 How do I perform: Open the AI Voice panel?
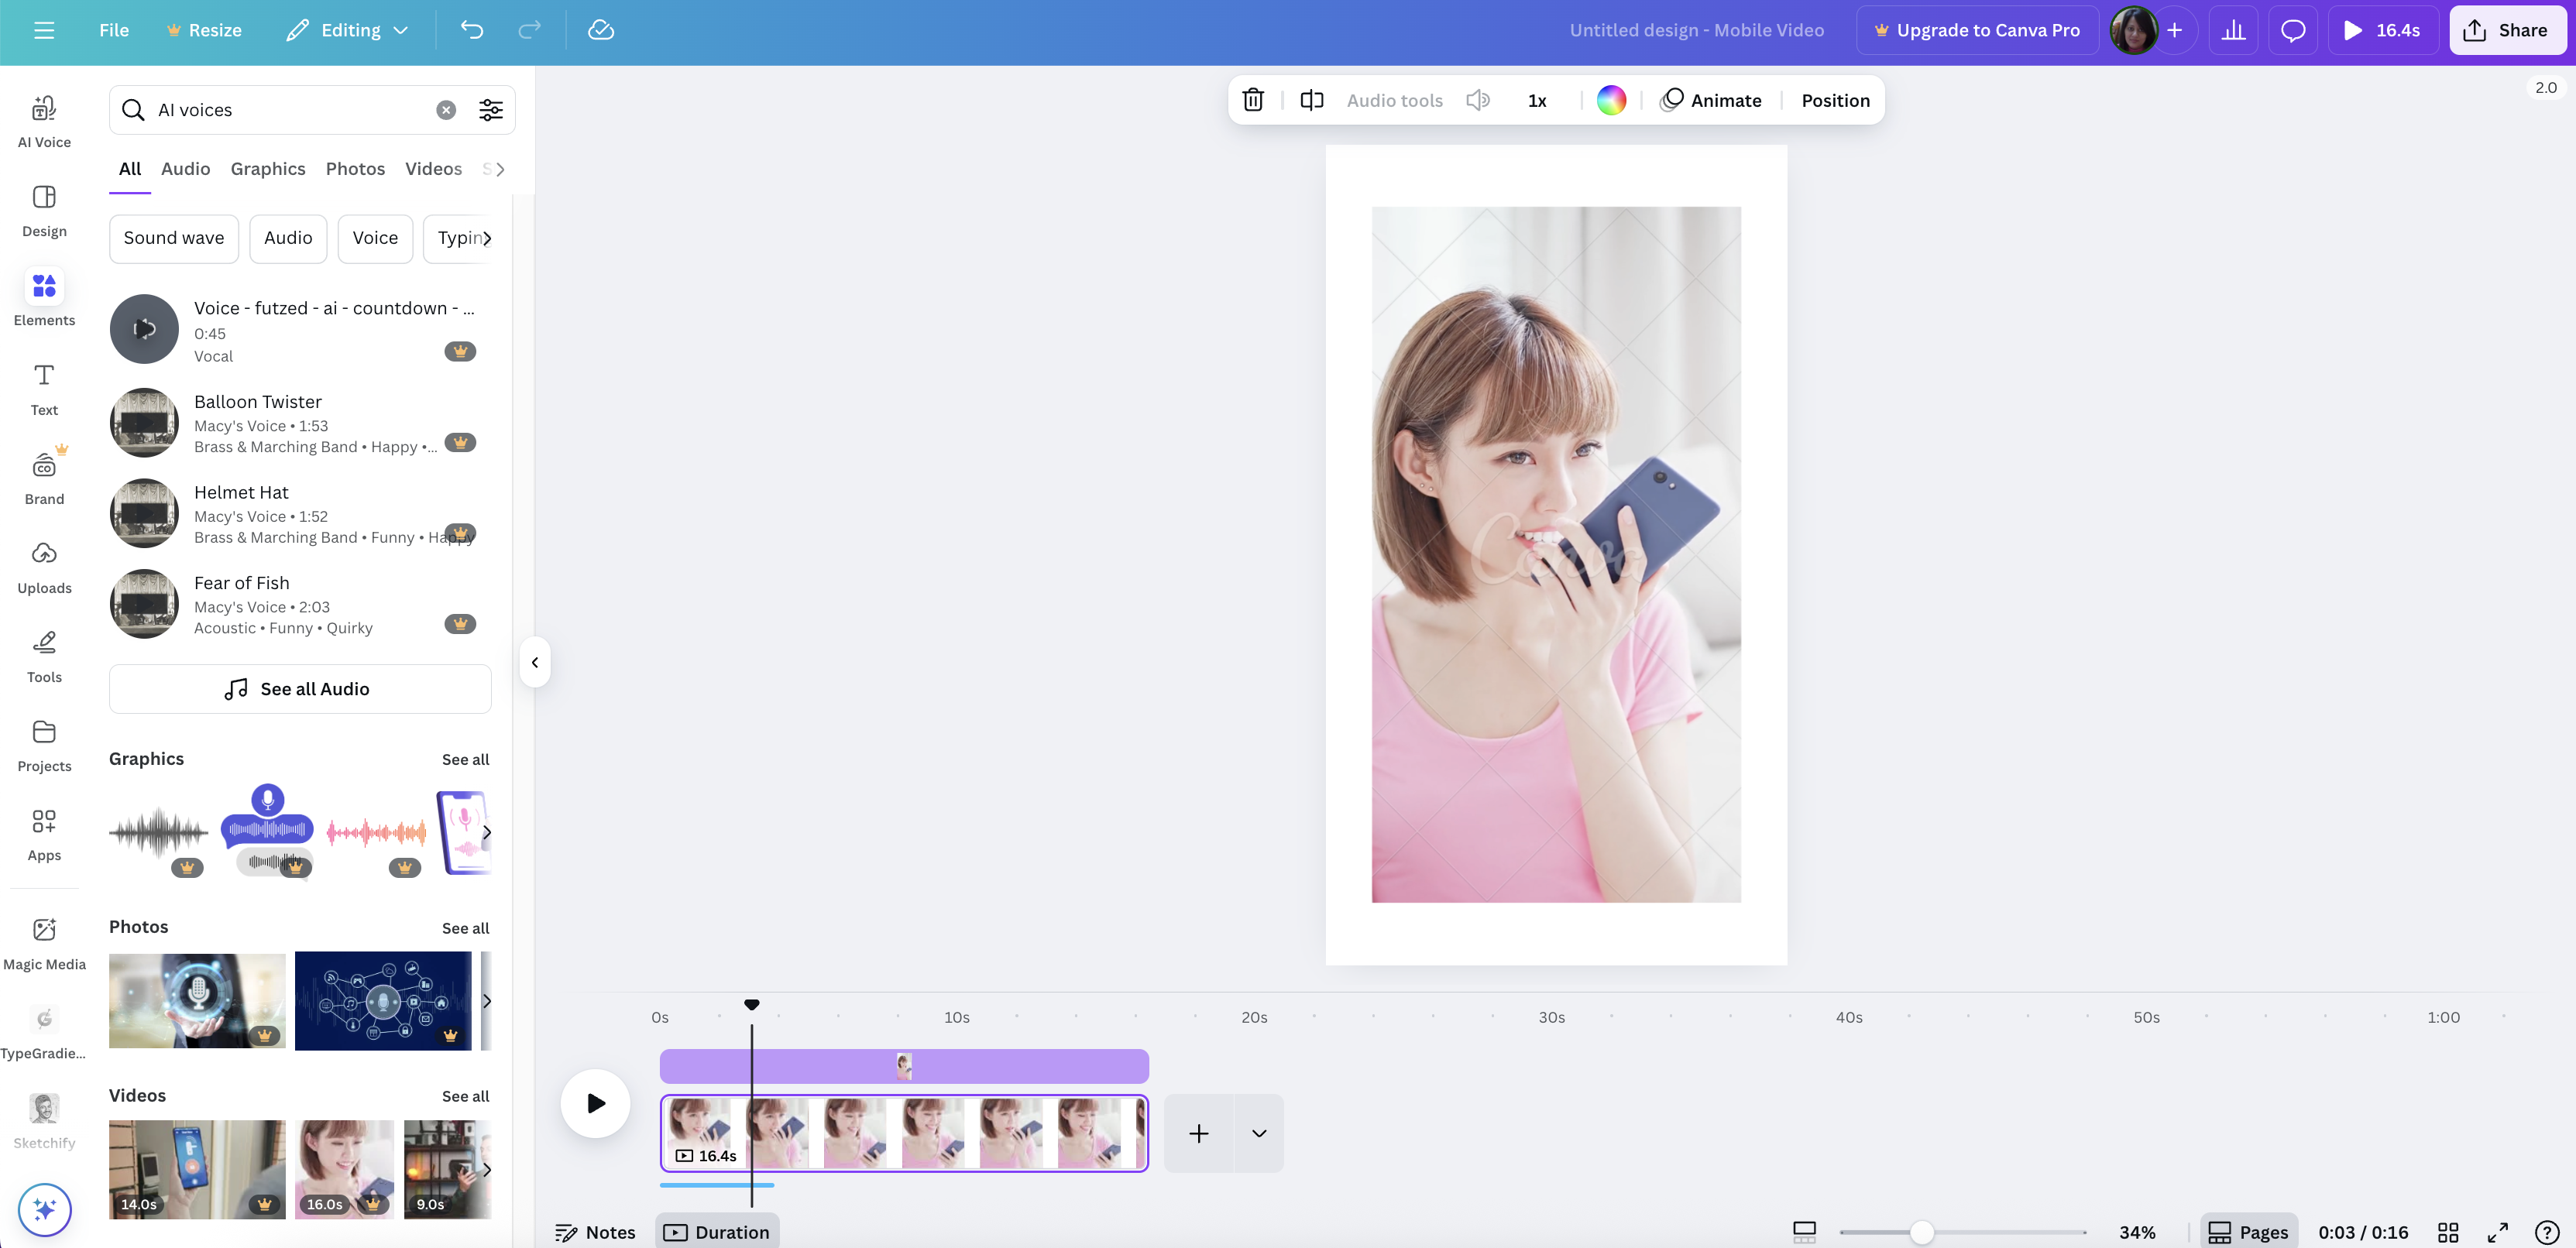(43, 120)
